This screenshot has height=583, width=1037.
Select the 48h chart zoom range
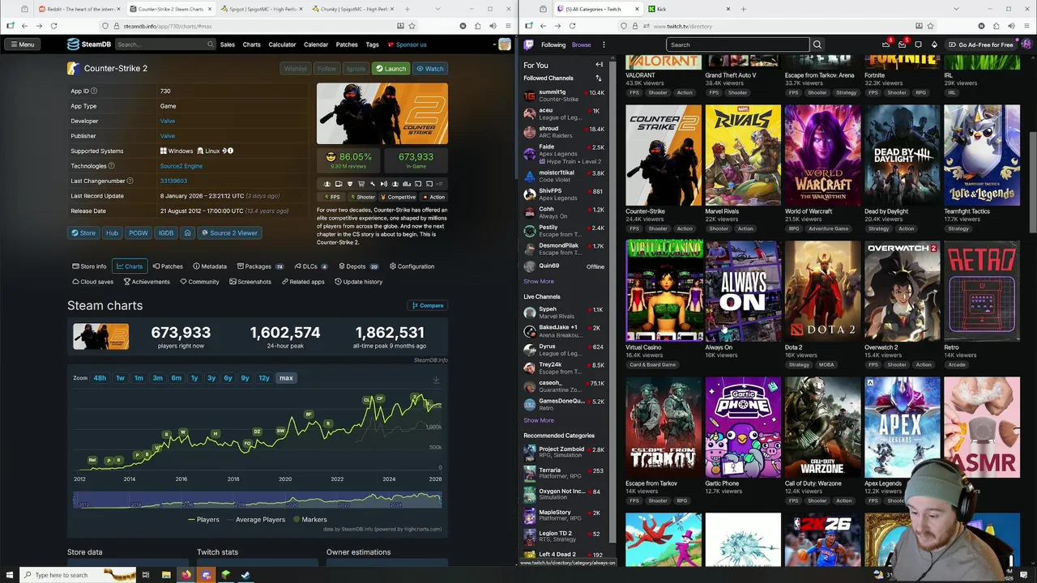(100, 378)
